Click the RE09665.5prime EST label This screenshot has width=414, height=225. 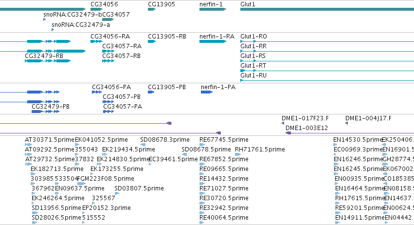tap(224, 169)
